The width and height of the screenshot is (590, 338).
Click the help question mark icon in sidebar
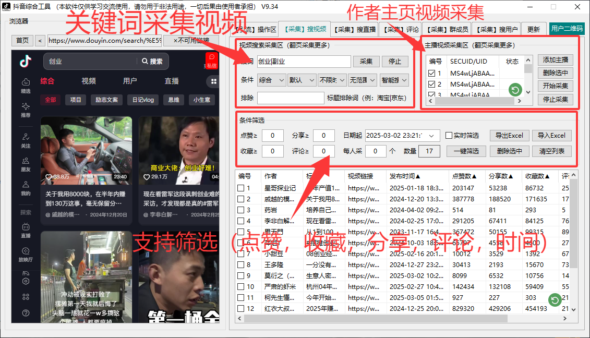(x=26, y=313)
